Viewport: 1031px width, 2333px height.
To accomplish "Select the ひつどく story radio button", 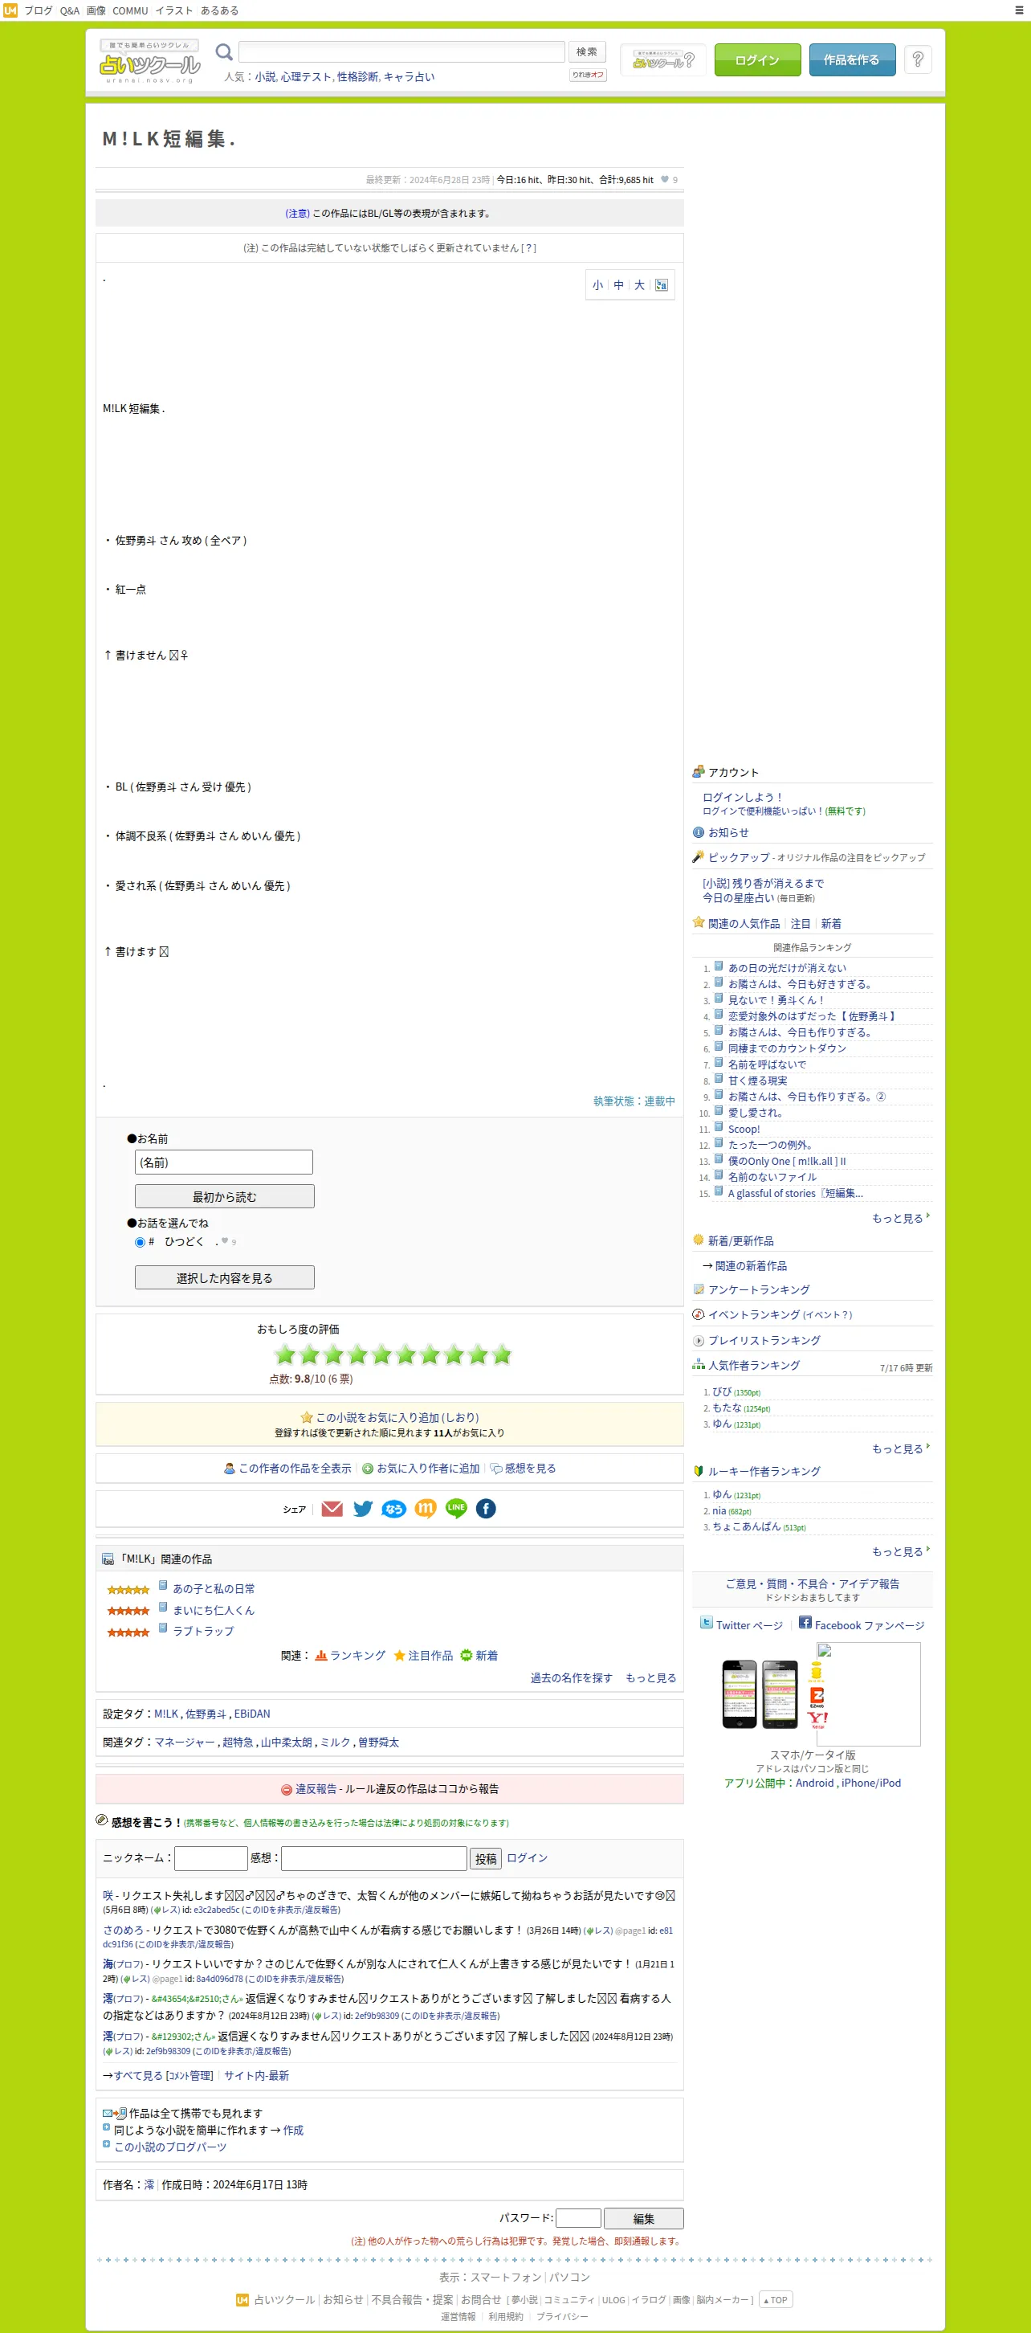I will click(141, 1242).
